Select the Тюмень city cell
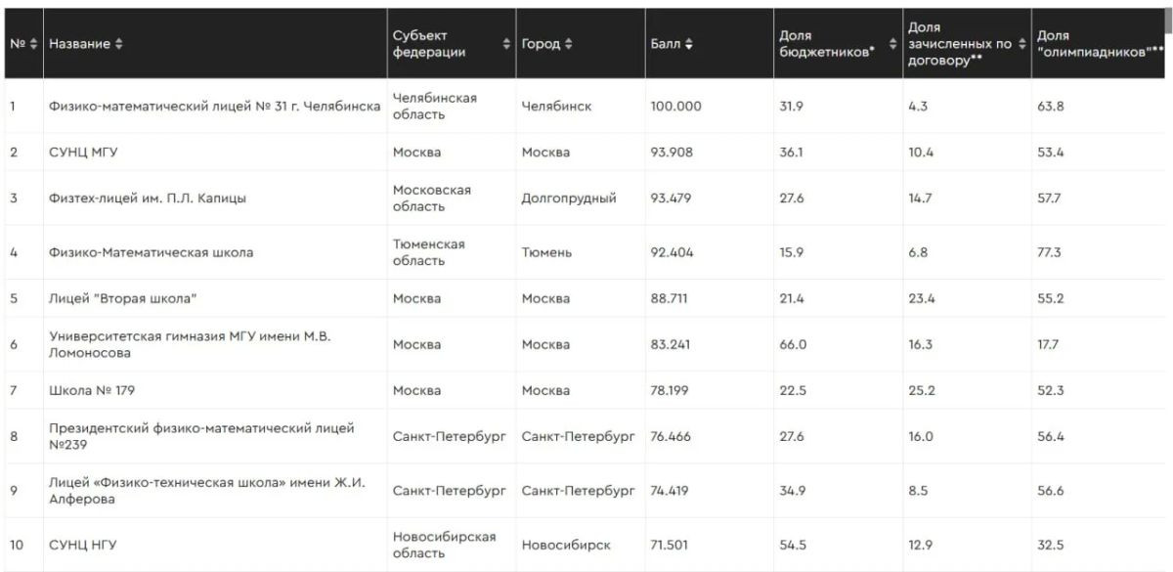1173x572 pixels. point(547,252)
